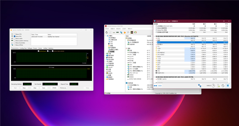Collapse the 计算机 tree node in AIDA64
This screenshot has height=126, width=239.
pyautogui.click(x=105, y=36)
